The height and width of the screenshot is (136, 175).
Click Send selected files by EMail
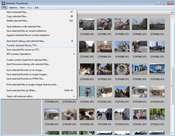click(x=21, y=90)
